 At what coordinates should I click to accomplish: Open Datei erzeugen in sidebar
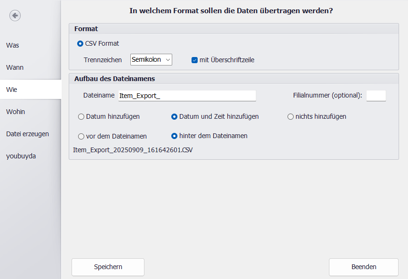click(x=27, y=134)
